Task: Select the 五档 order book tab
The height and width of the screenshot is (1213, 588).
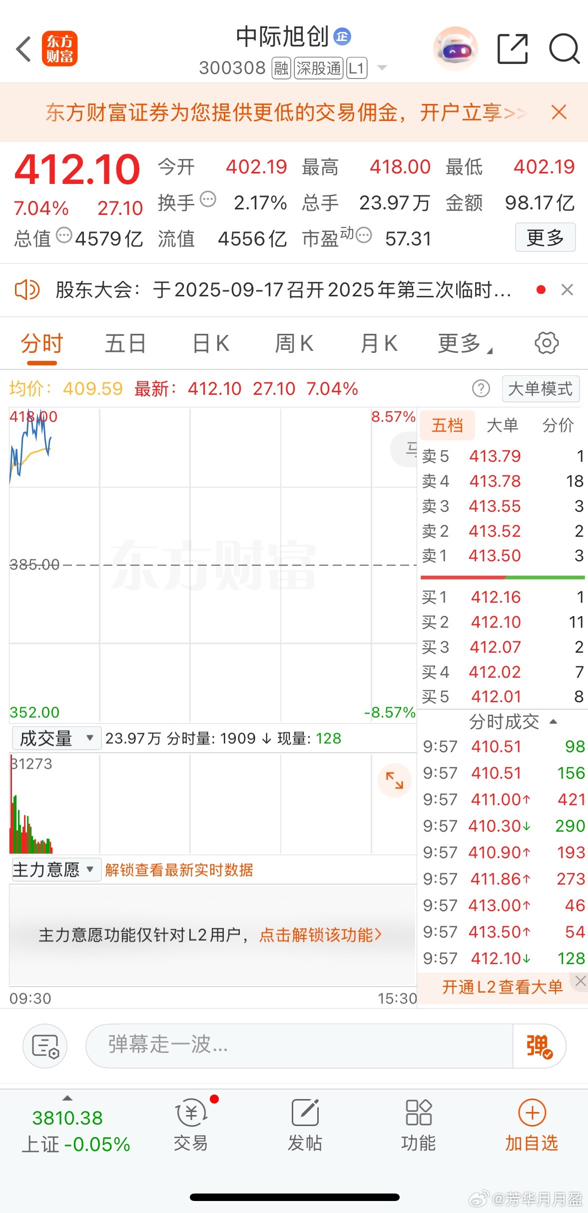Action: pos(447,425)
